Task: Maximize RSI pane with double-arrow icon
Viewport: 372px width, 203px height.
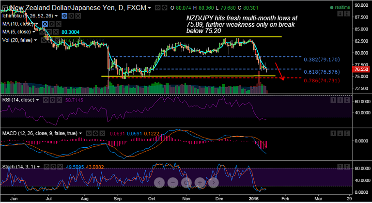Action: click(347, 100)
